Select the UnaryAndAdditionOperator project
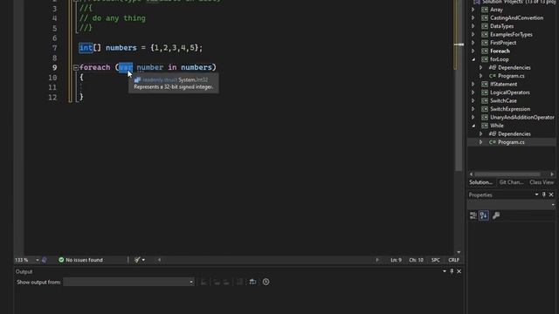 [522, 117]
